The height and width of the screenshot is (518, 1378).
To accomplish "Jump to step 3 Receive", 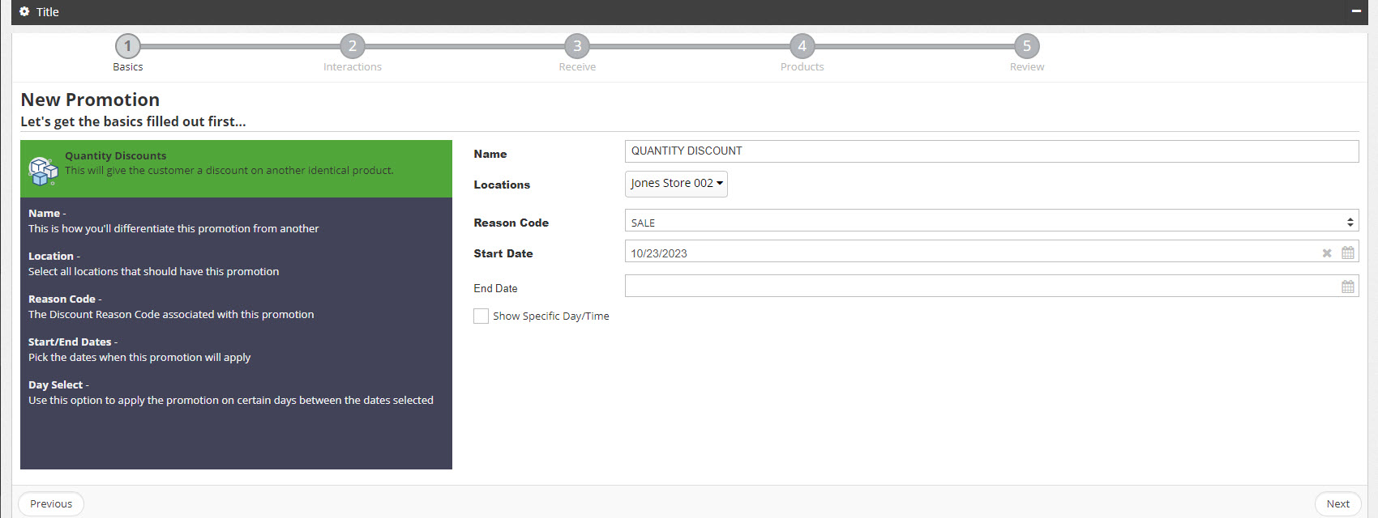I will coord(577,46).
